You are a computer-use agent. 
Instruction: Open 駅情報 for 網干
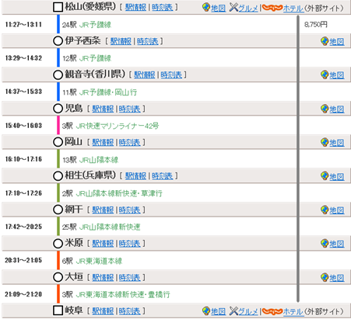(x=103, y=210)
